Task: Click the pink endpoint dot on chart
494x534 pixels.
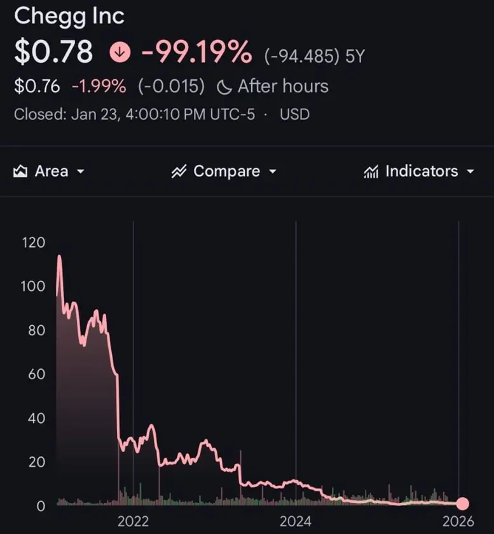Action: click(462, 503)
